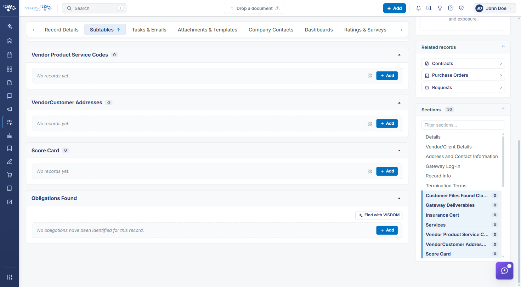Select Termination Terms in Sections list

pyautogui.click(x=446, y=186)
